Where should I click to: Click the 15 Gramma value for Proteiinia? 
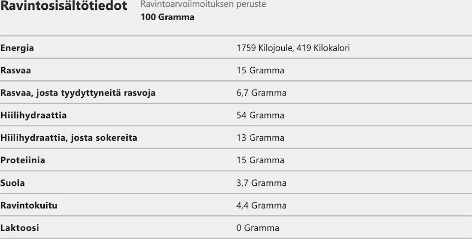click(x=260, y=160)
